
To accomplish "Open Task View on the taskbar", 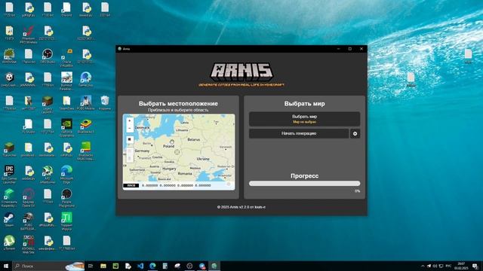I will click(x=91, y=266).
